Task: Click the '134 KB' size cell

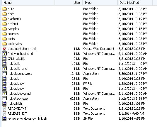Action: tap(75, 74)
